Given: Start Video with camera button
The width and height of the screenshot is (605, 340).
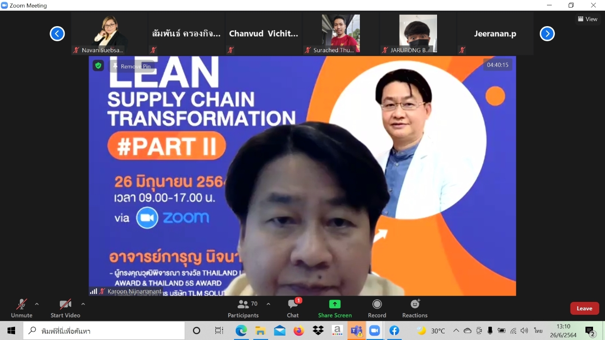Looking at the screenshot, I should coord(65,309).
